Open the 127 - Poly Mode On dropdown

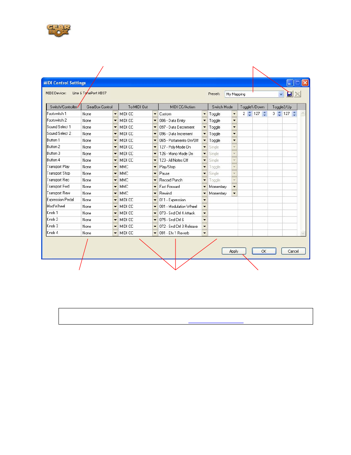click(205, 147)
